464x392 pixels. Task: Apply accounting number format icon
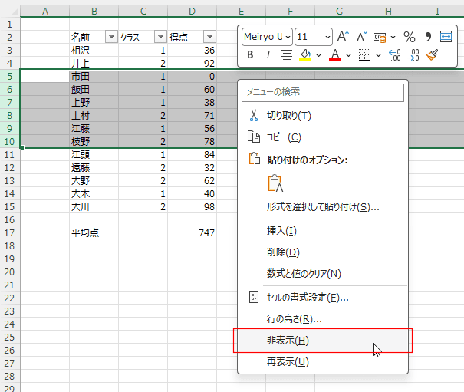pyautogui.click(x=380, y=38)
